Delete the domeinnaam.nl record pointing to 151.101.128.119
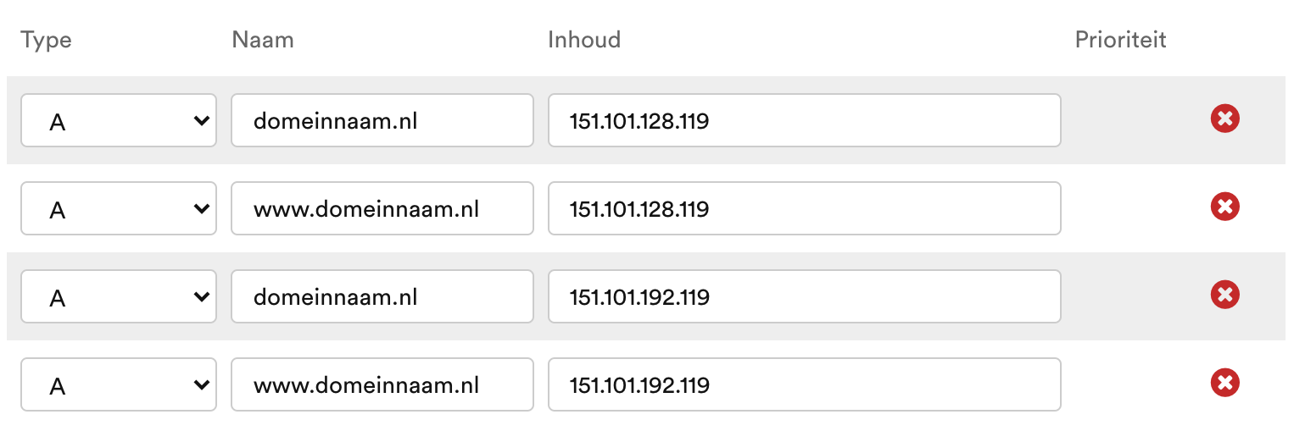1294x442 pixels. pyautogui.click(x=1224, y=119)
